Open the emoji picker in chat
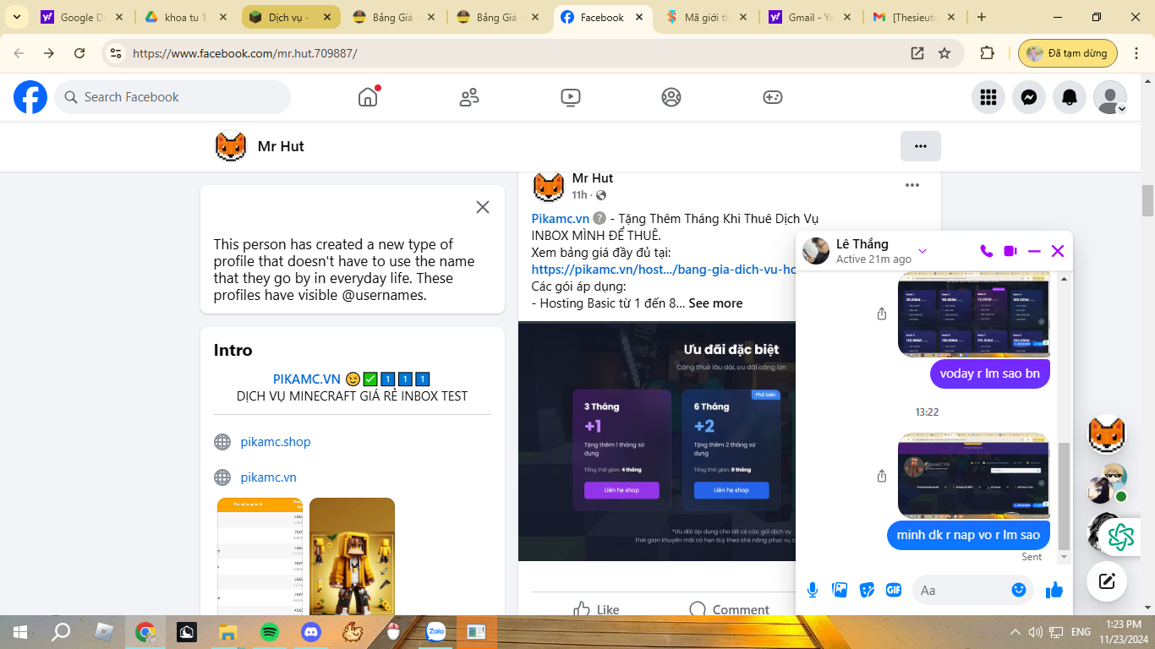The height and width of the screenshot is (649, 1155). point(1019,590)
